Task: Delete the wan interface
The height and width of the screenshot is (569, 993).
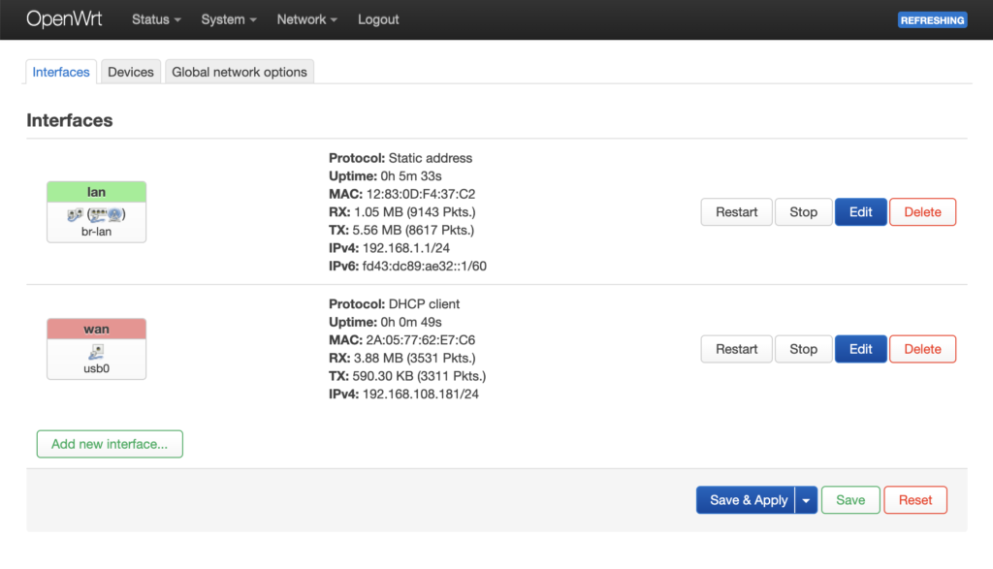Action: click(x=922, y=349)
